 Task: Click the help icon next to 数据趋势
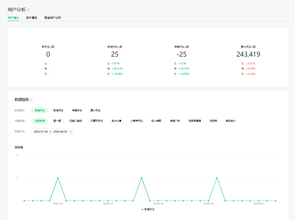tap(31, 100)
